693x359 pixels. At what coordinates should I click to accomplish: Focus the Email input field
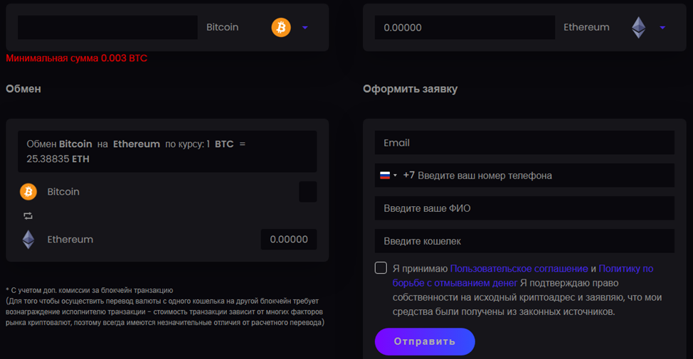pyautogui.click(x=524, y=143)
